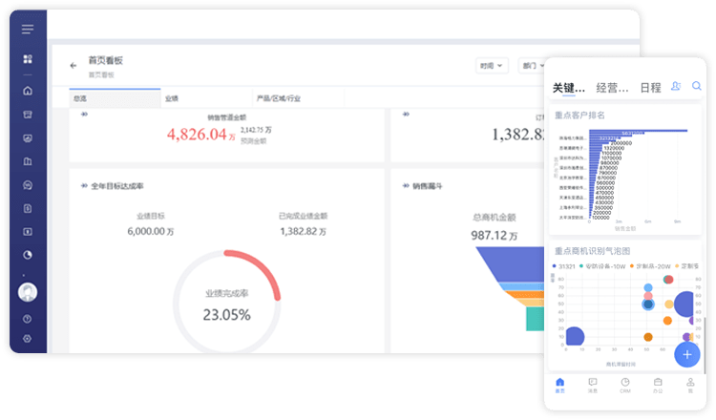Open the hamburger menu in the sidebar
Screen dimensions: 716x420
(x=28, y=30)
